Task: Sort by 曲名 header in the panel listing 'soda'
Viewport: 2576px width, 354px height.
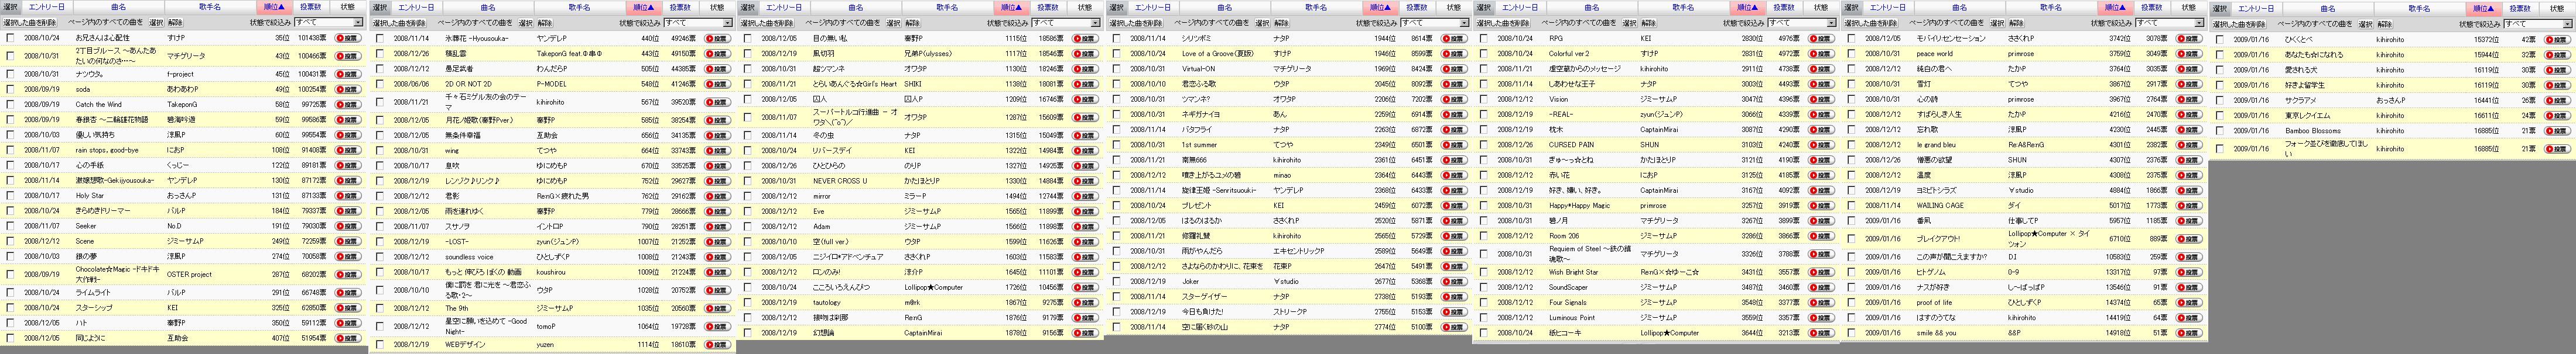Action: click(x=119, y=7)
